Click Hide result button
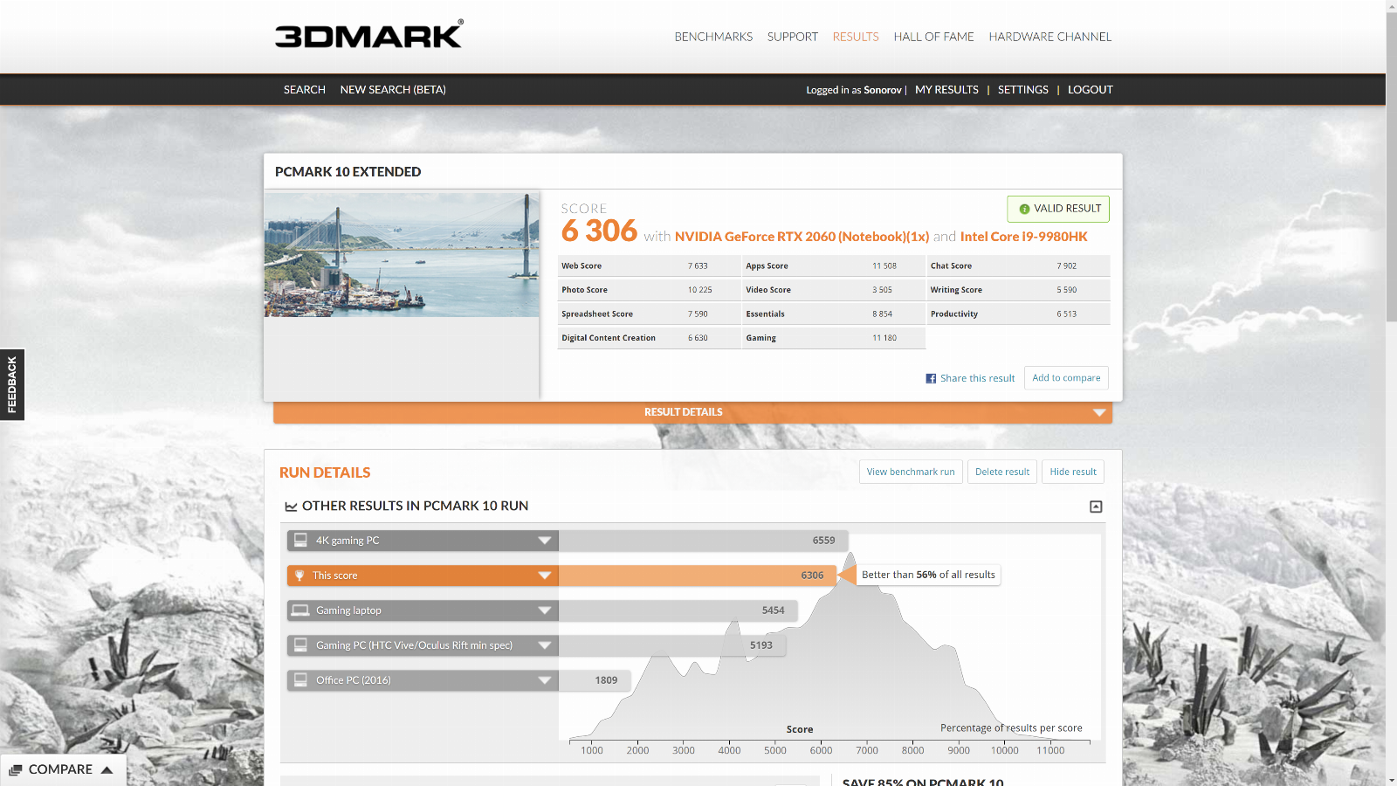This screenshot has width=1397, height=786. [x=1073, y=472]
